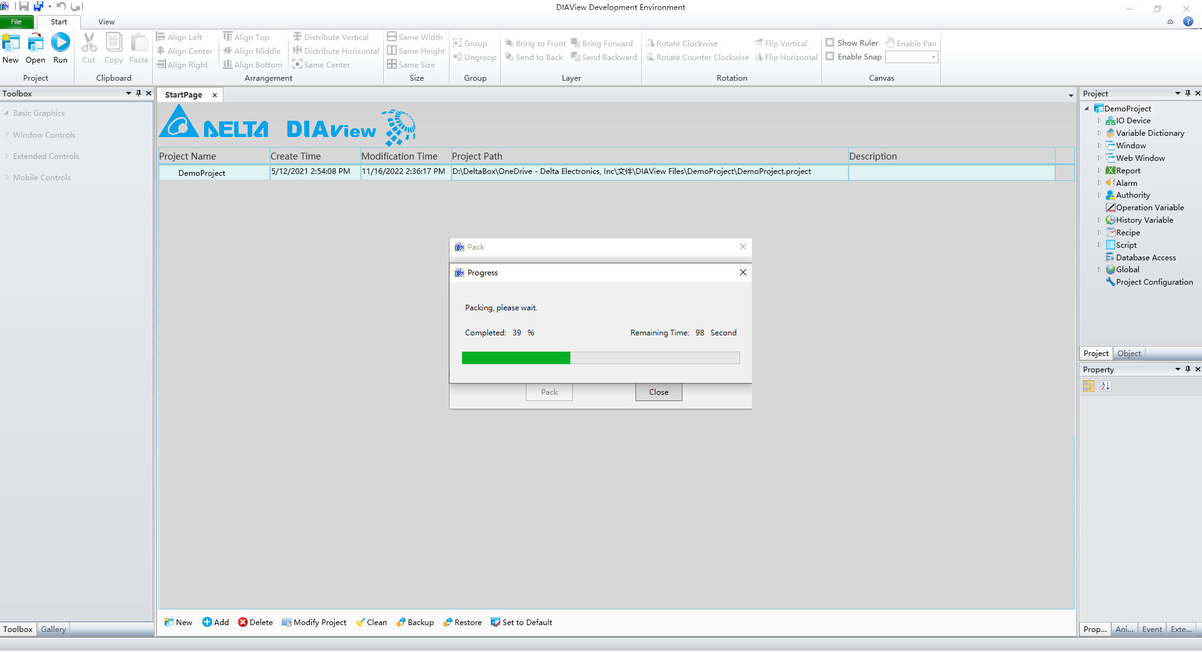
Task: Enable the Enable Snap checkbox
Action: tap(830, 56)
